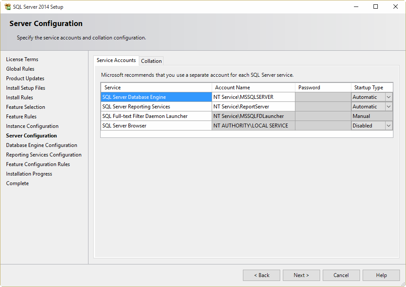Edit the Database Engine account name field
The width and height of the screenshot is (406, 287).
pyautogui.click(x=253, y=97)
